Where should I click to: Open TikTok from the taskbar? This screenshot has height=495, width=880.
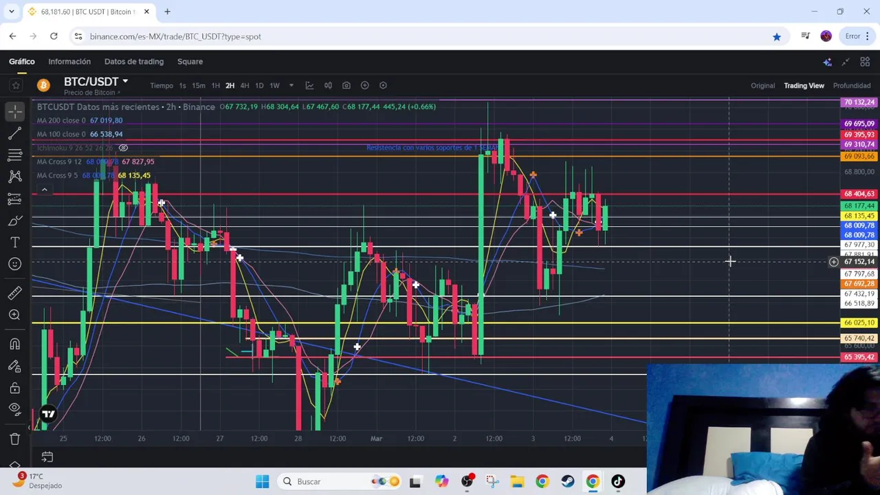pyautogui.click(x=618, y=481)
